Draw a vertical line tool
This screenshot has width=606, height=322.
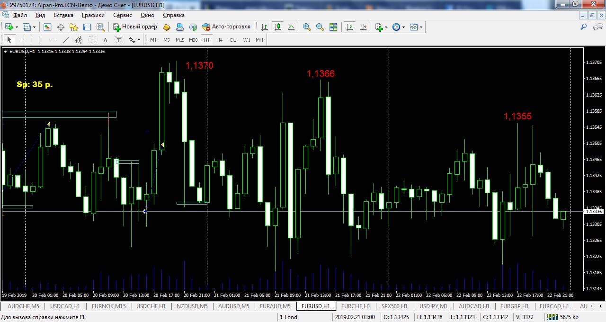point(39,40)
